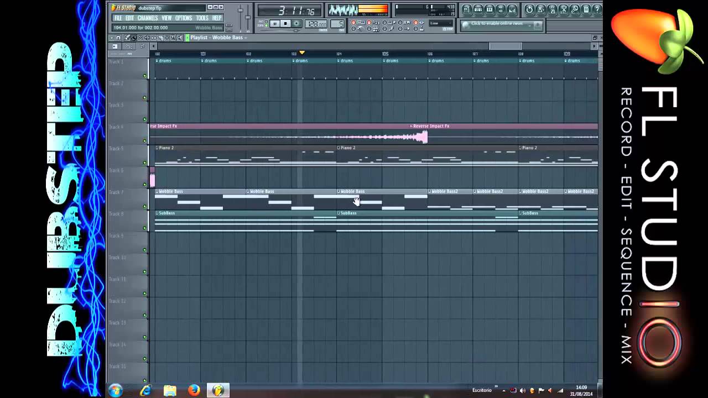Open the EDIT menu
Screen dimensions: 708x398
[x=130, y=18]
